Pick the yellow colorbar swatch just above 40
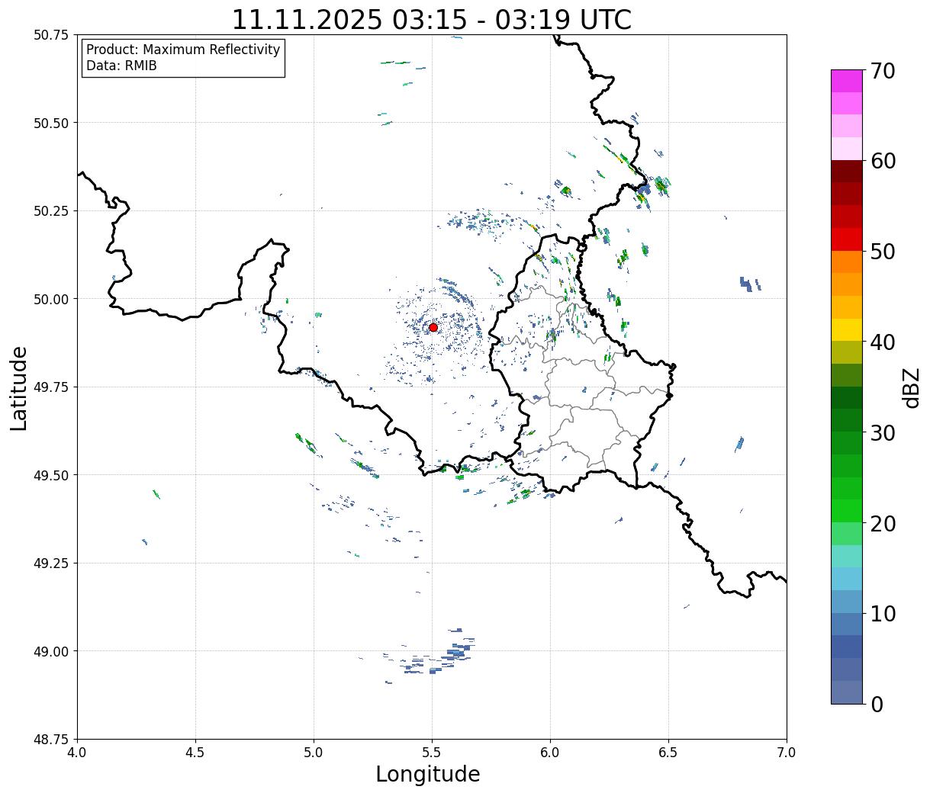The width and height of the screenshot is (930, 793). click(846, 330)
